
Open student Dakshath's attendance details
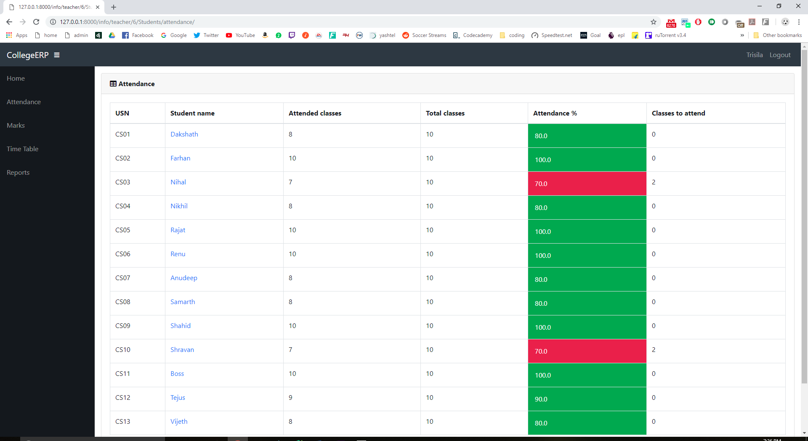click(184, 134)
